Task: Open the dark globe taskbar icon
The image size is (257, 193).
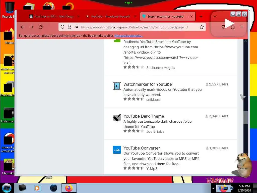Action: click(53, 188)
